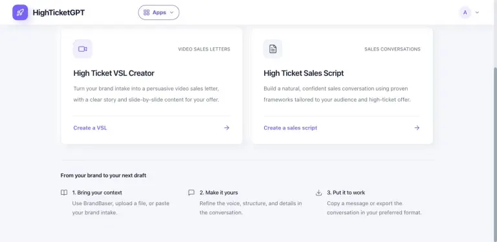Click the 1. Bring your context text
This screenshot has height=242, width=497.
97,193
